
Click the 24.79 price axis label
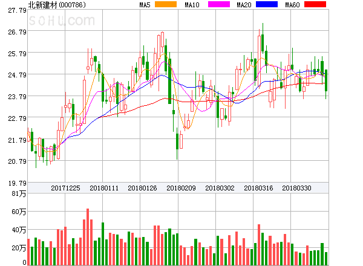(17, 75)
